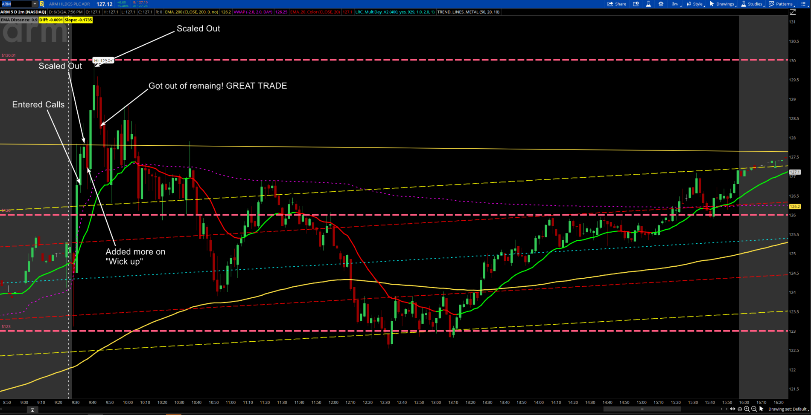
Task: Click the list menu icon at top right
Action: (x=803, y=4)
